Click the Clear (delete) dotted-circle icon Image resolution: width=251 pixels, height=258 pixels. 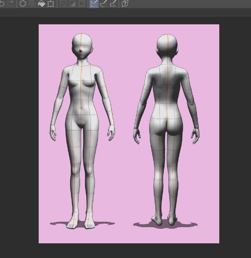pos(23,3)
